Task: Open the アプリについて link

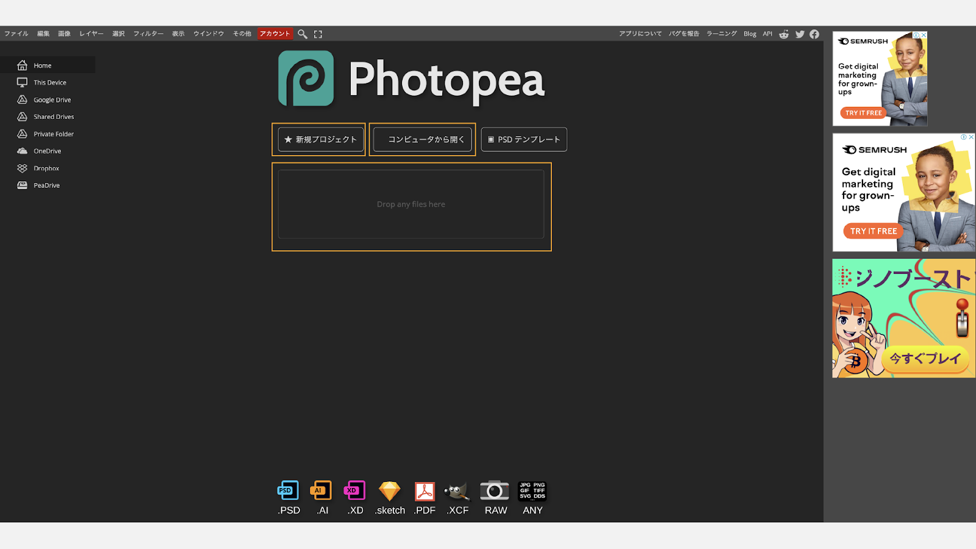Action: pyautogui.click(x=640, y=34)
